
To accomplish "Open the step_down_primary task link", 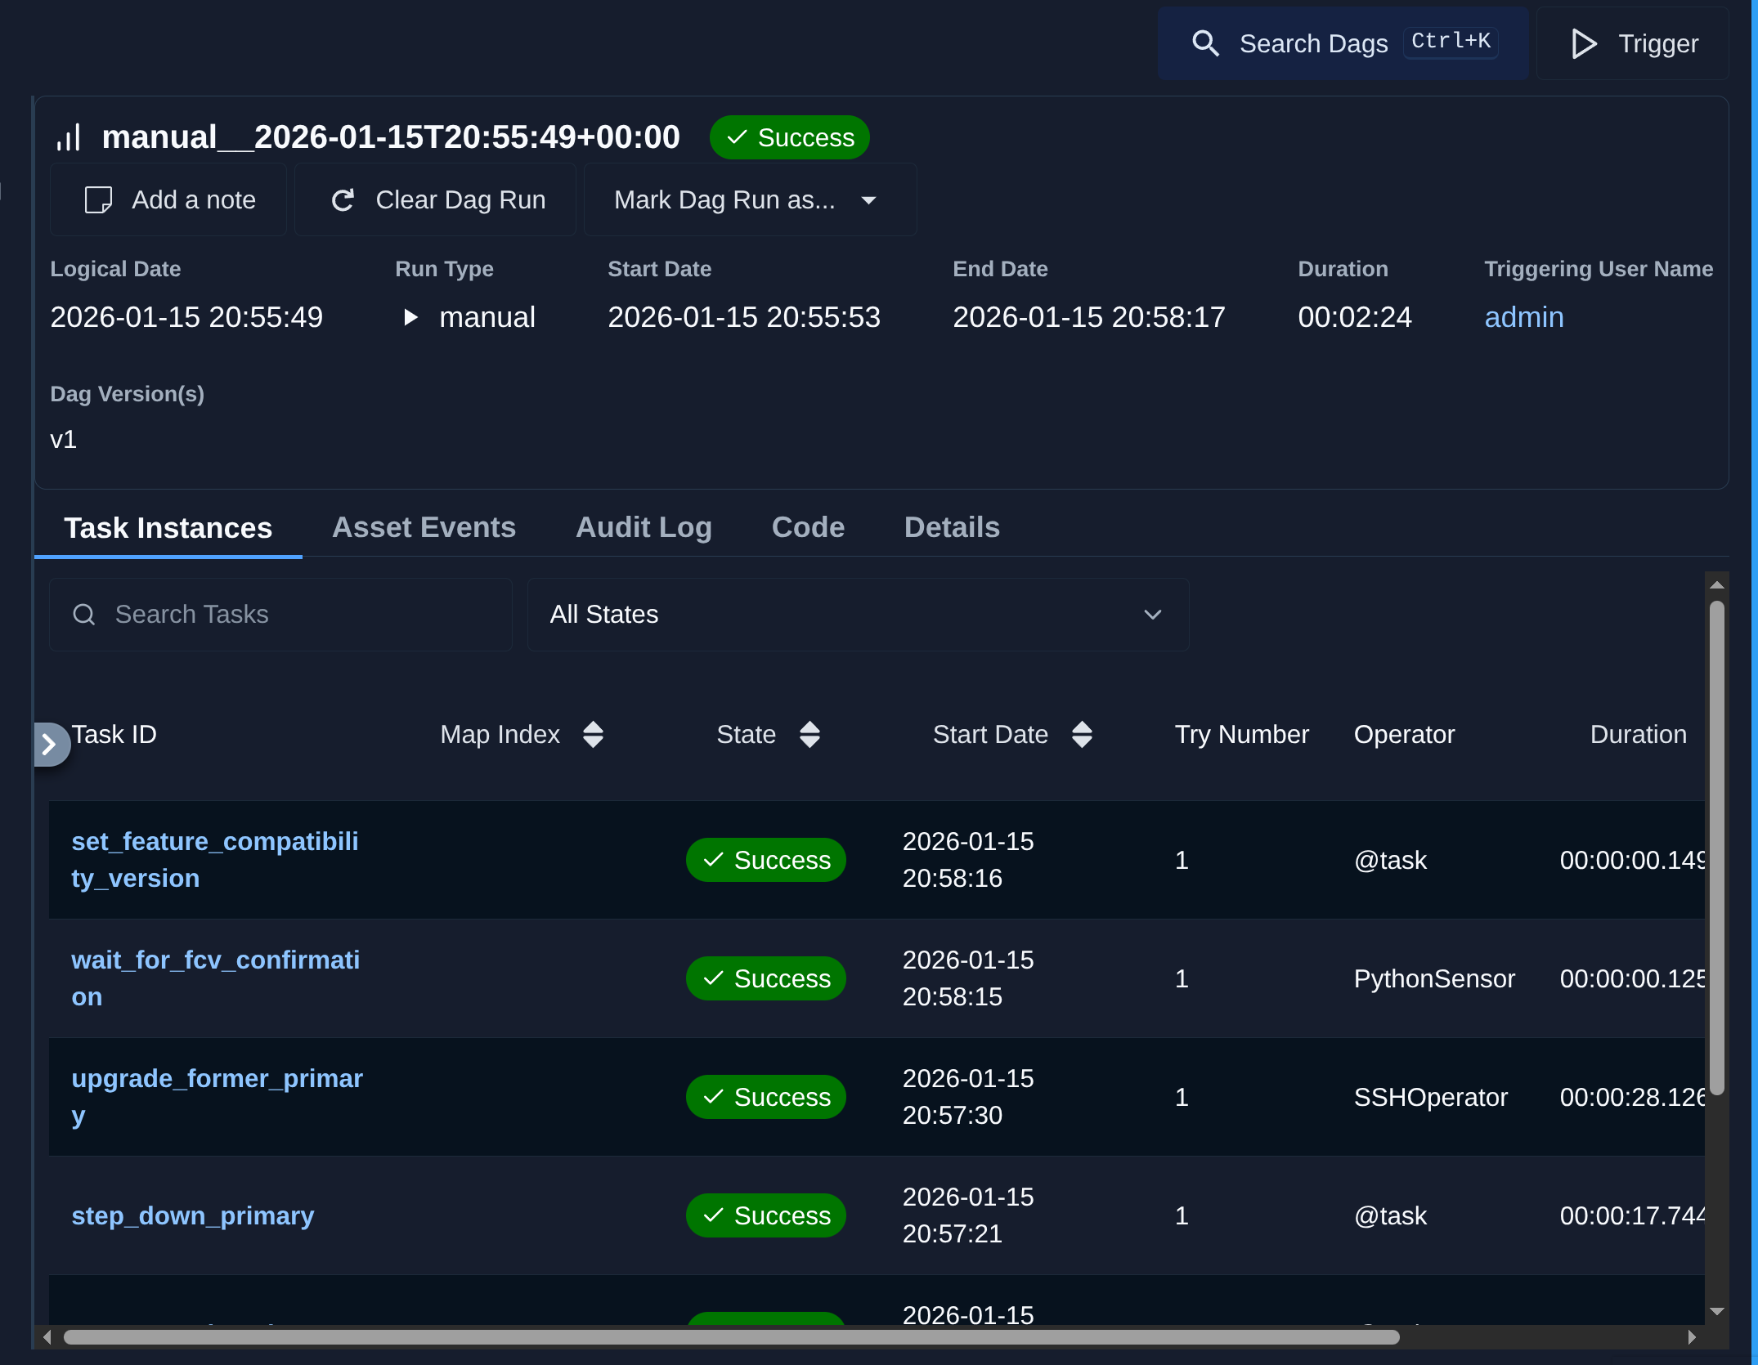I will pyautogui.click(x=193, y=1215).
